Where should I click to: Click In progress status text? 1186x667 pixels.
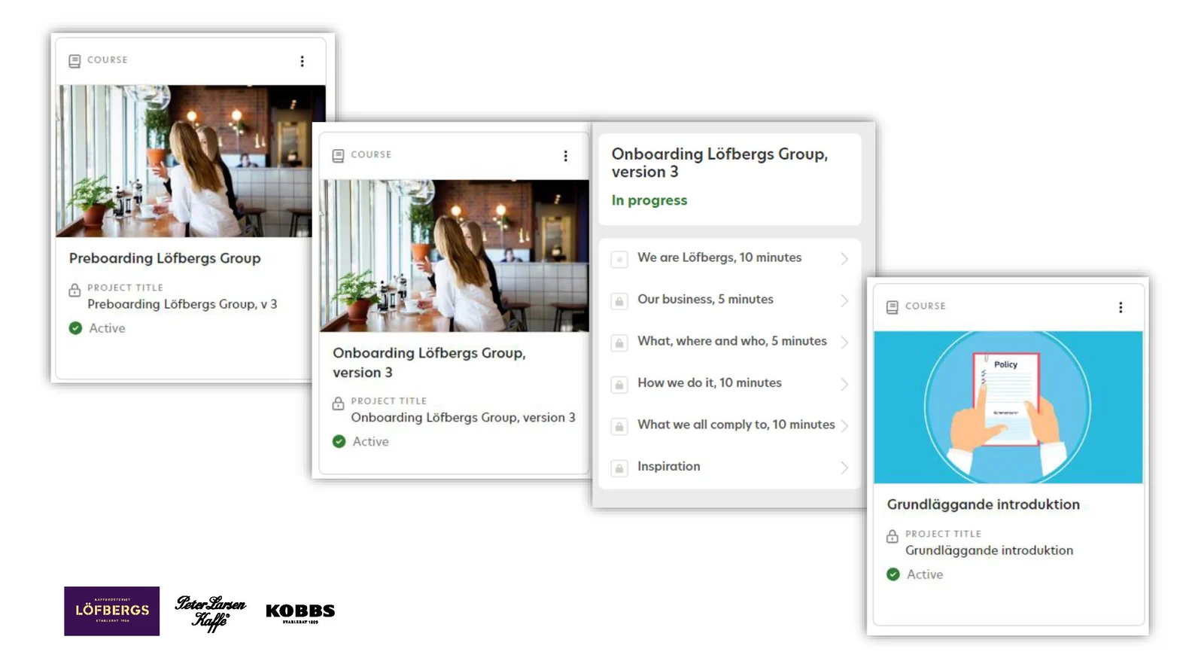pos(649,200)
